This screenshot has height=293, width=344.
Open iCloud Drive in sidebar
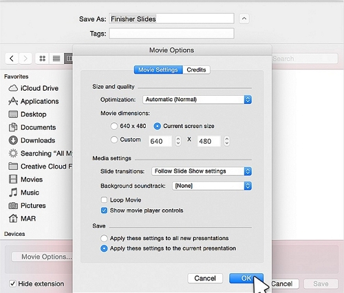34,88
